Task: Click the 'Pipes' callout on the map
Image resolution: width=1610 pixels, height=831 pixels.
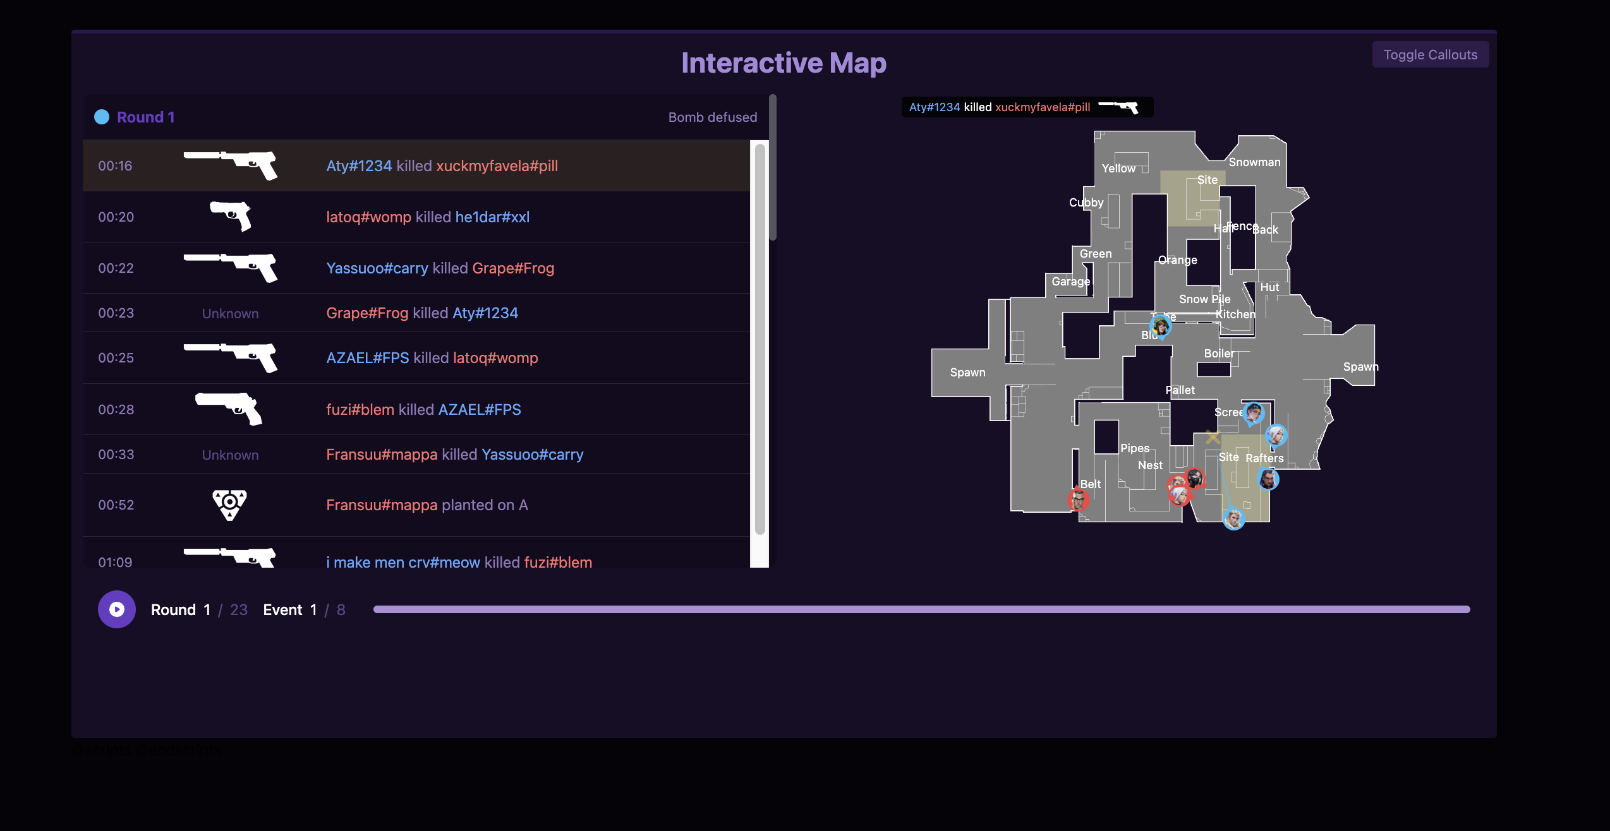Action: 1135,448
